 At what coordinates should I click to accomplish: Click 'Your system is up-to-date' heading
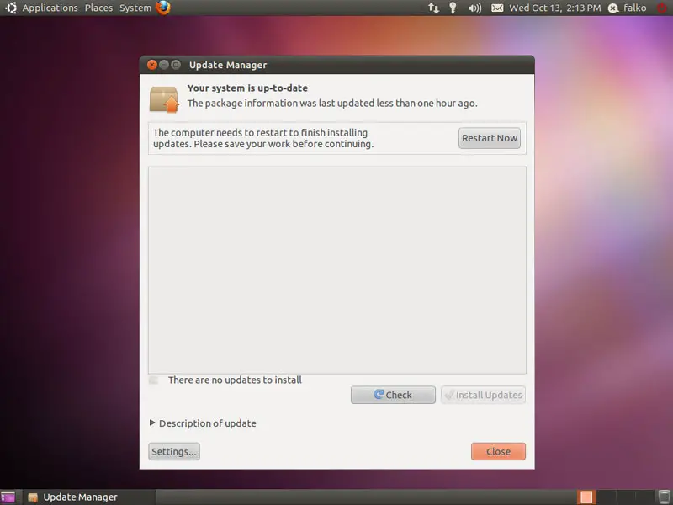click(x=247, y=88)
